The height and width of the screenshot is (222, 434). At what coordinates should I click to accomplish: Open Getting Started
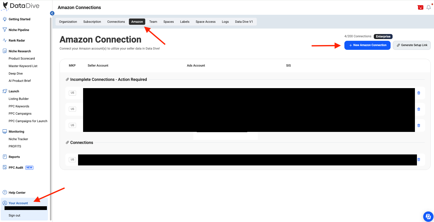click(19, 19)
